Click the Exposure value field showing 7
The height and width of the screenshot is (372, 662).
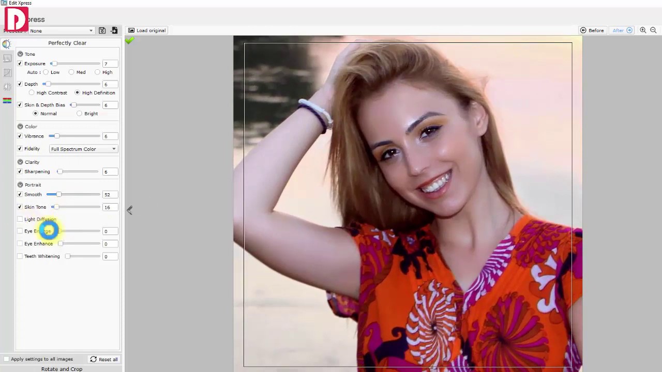tap(110, 64)
